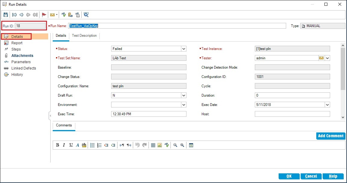Click the red flag follow-up icon
Screen dimensions: 347x183
tap(44, 15)
